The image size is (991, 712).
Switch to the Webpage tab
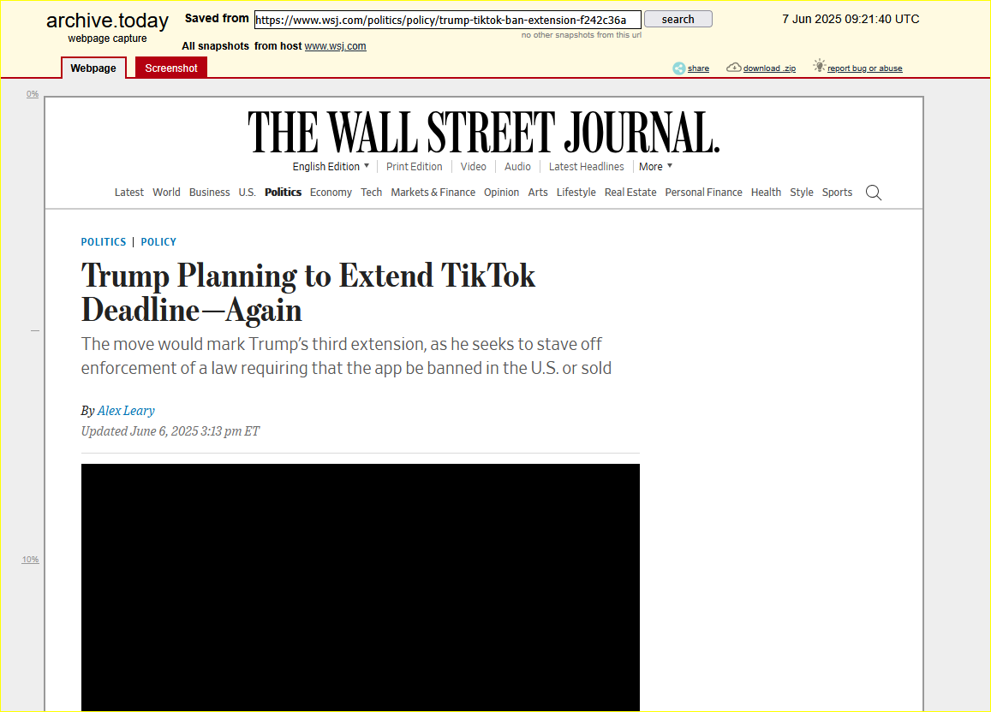(93, 68)
